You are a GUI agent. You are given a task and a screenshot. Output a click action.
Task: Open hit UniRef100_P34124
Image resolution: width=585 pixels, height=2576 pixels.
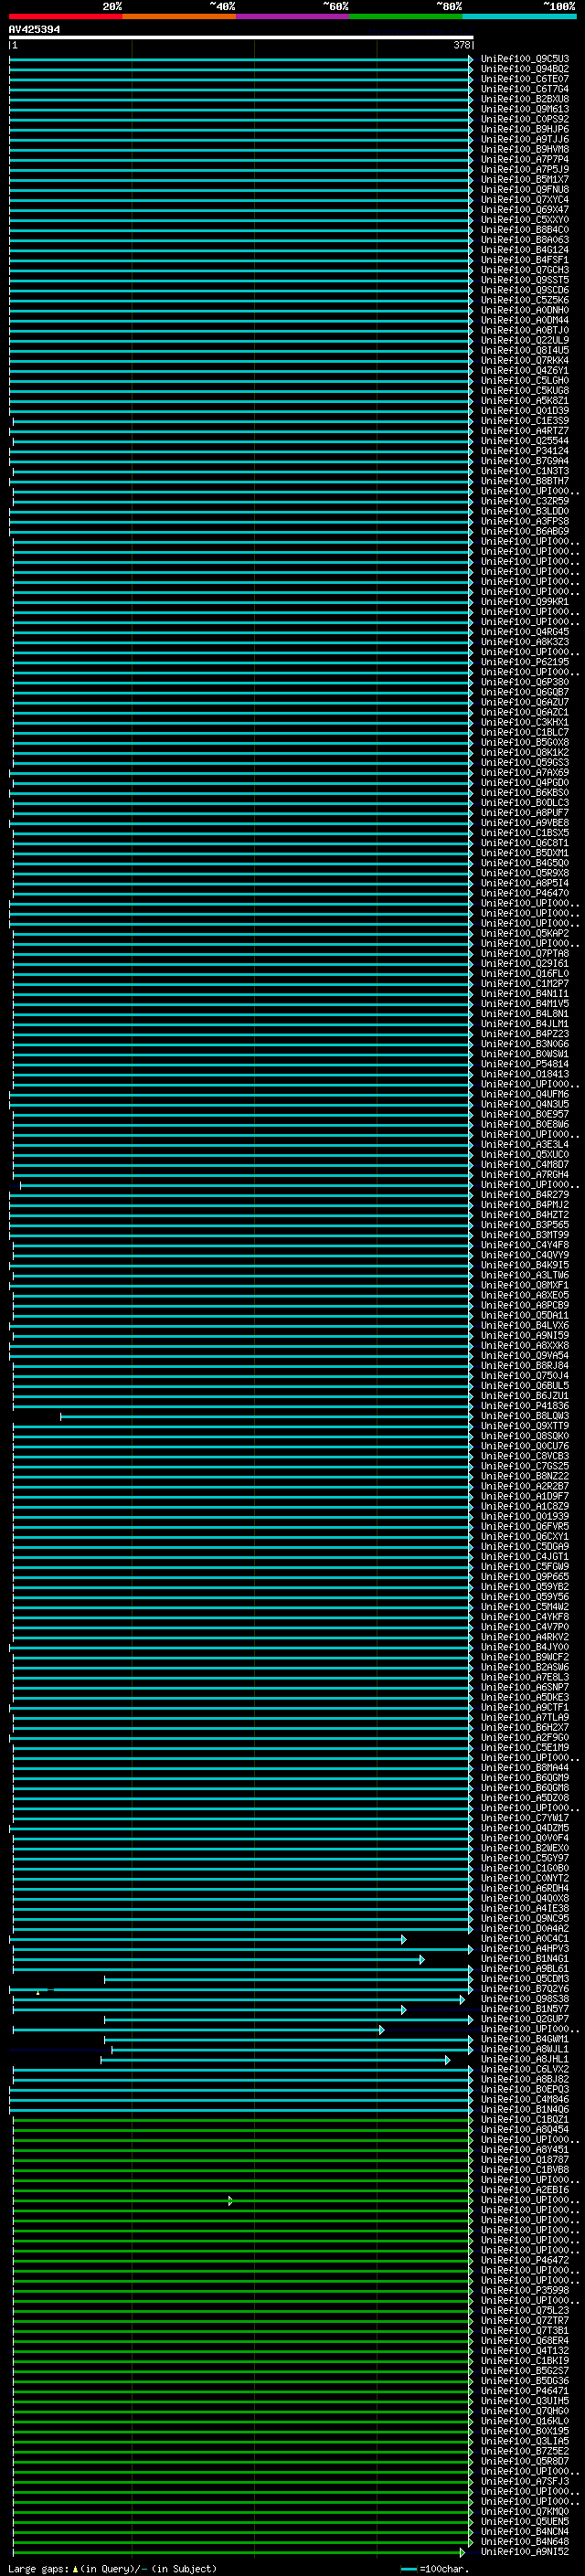[x=525, y=451]
